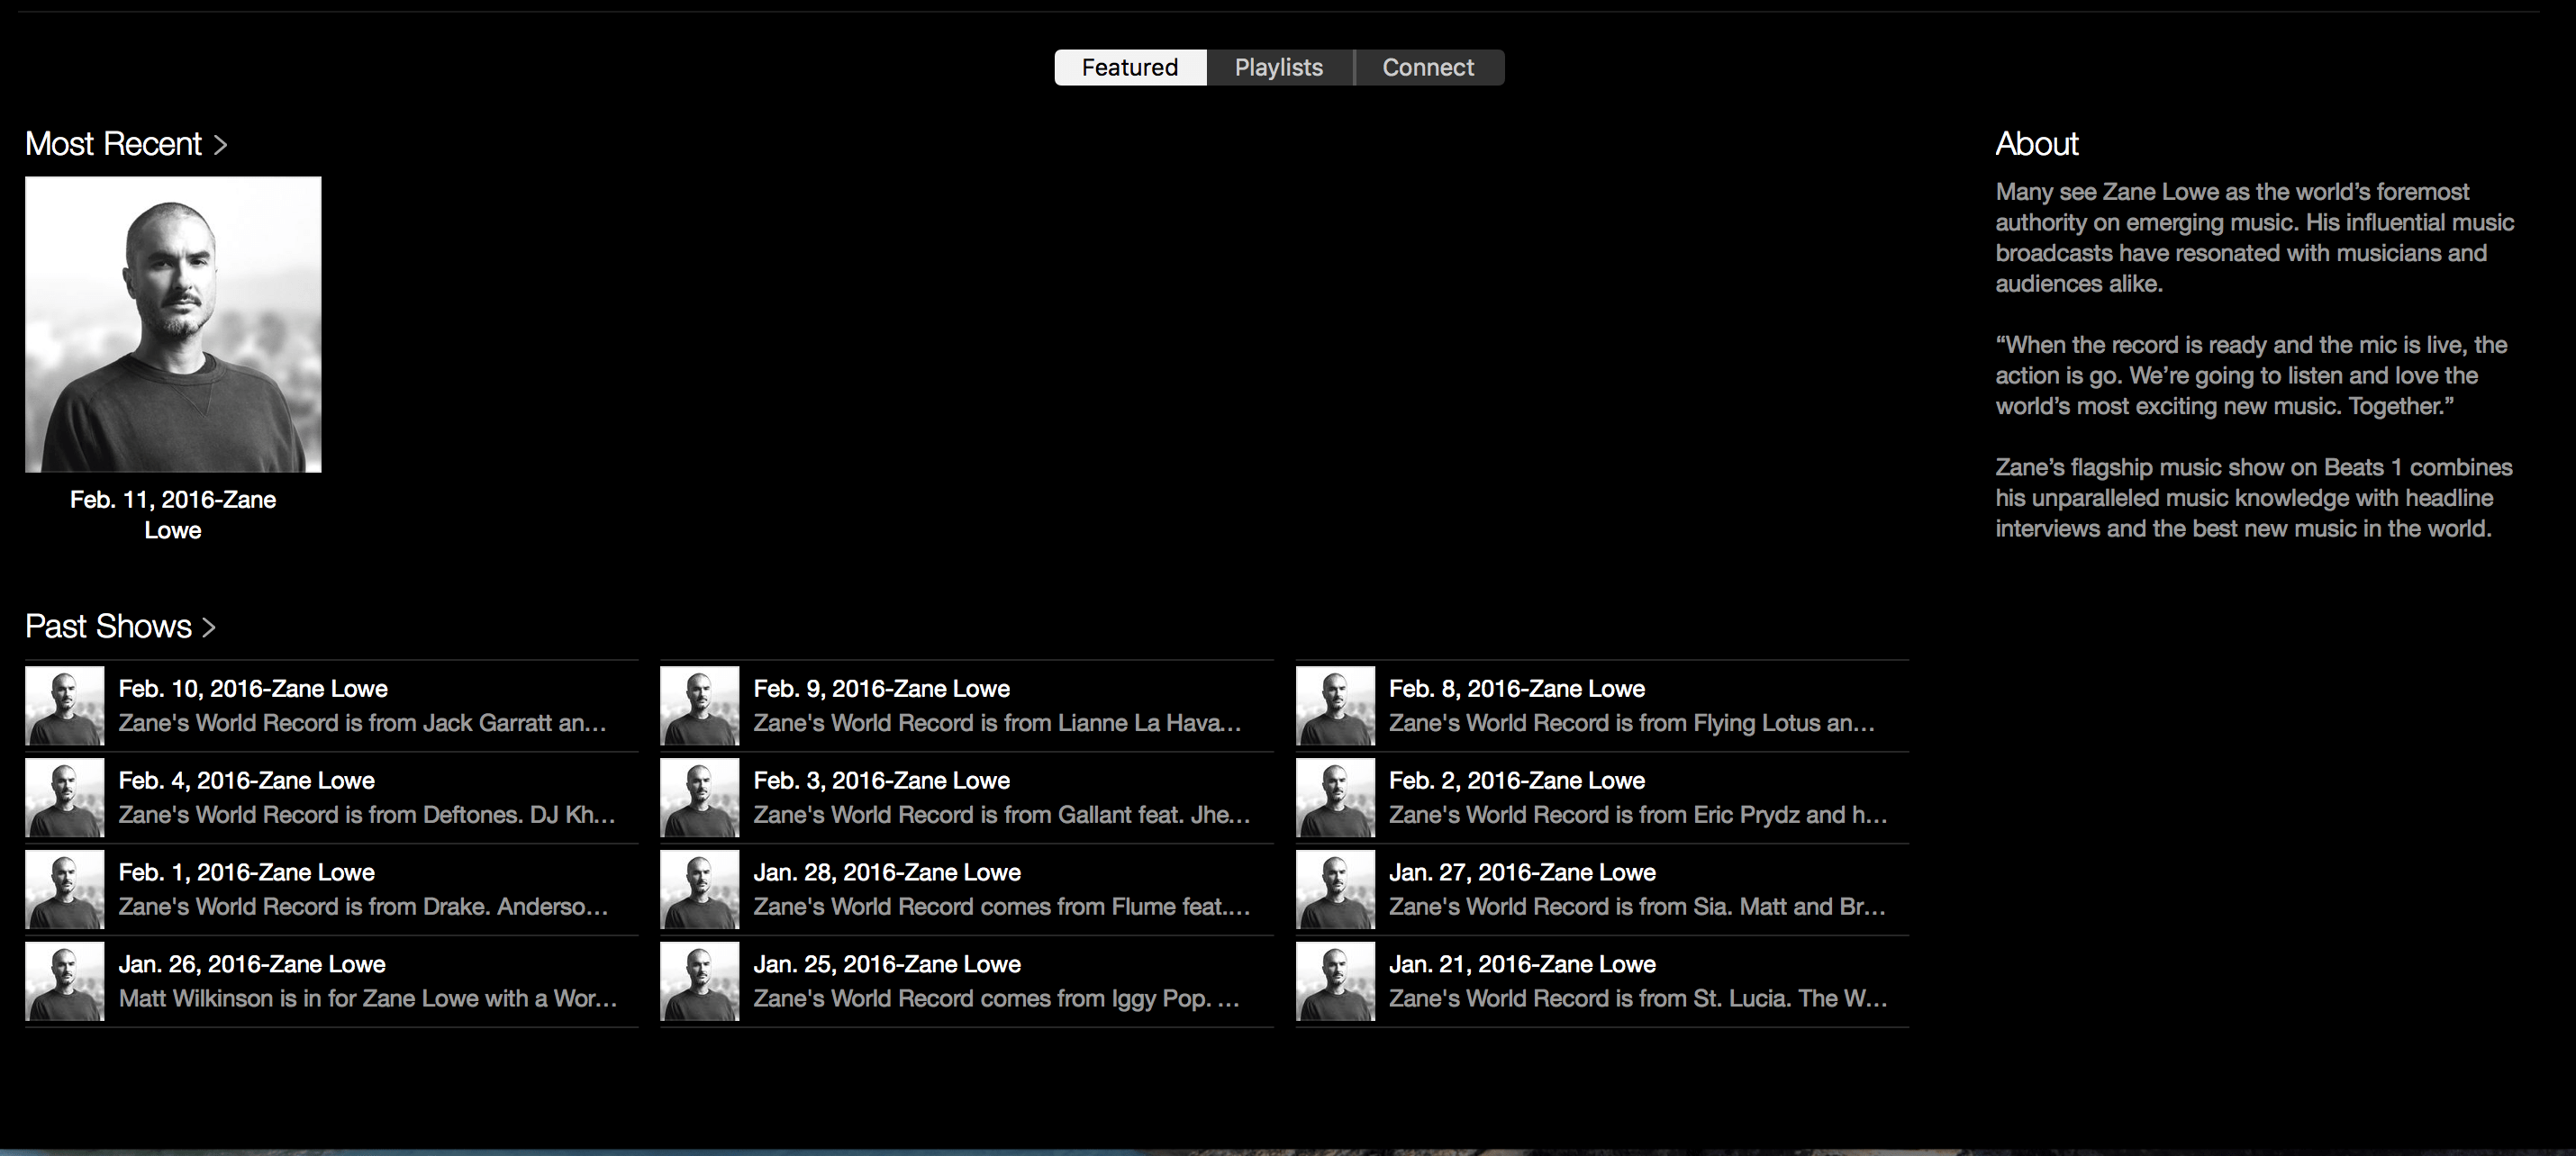Click the Feb. 9 show thumbnail
2576x1156 pixels.
(699, 706)
